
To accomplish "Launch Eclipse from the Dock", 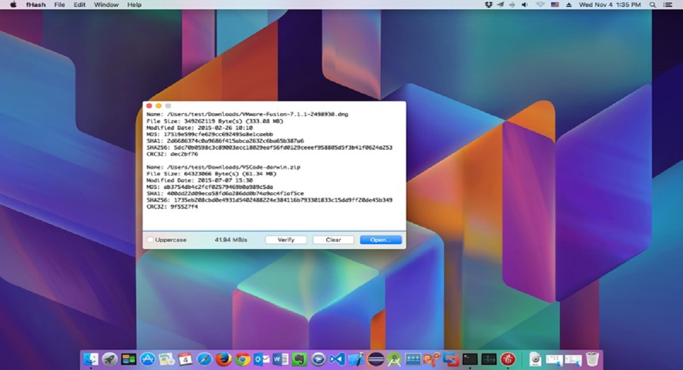I will pyautogui.click(x=376, y=359).
